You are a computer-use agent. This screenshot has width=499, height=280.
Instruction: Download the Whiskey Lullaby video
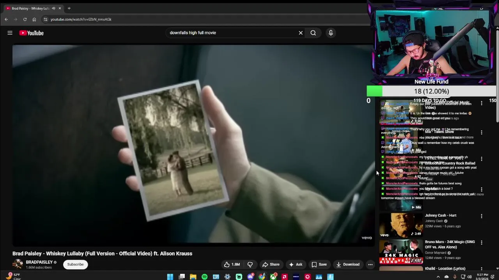(348, 264)
